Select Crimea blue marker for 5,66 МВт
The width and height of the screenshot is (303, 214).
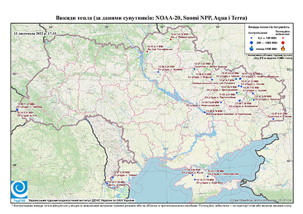pos(192,175)
